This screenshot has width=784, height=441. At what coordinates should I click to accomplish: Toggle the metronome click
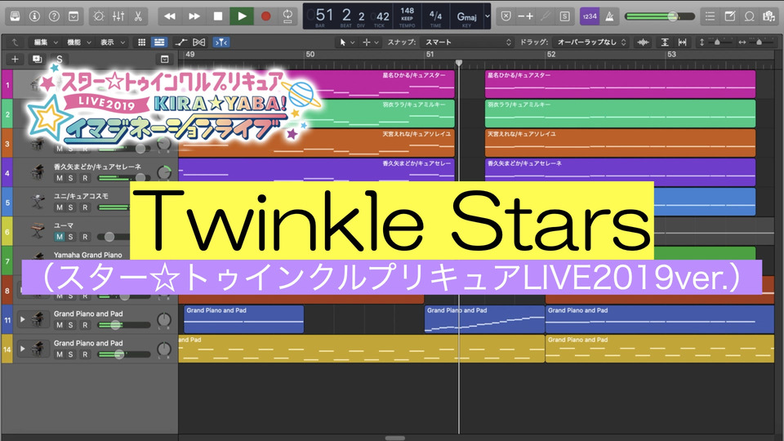[x=609, y=16]
